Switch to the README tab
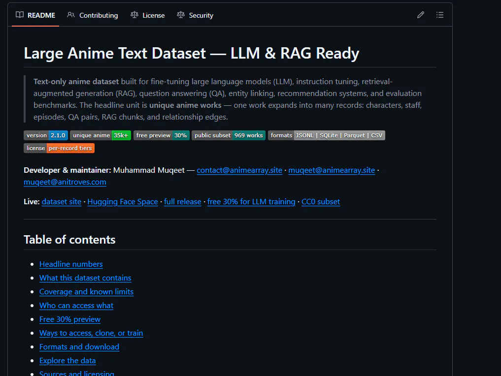 click(35, 15)
